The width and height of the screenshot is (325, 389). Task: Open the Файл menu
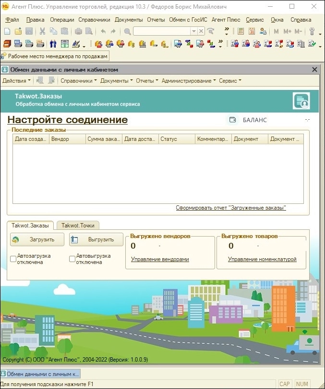[12, 20]
